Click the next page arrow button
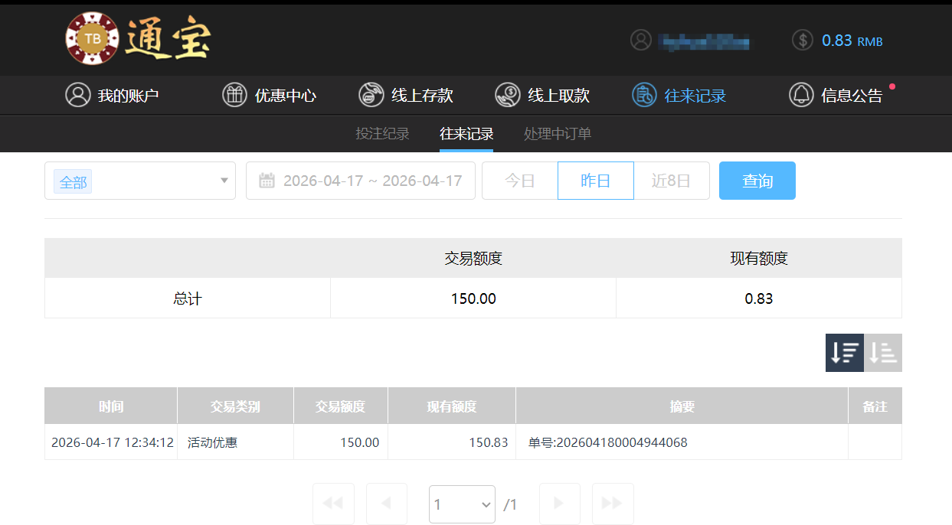952x525 pixels. click(x=559, y=504)
